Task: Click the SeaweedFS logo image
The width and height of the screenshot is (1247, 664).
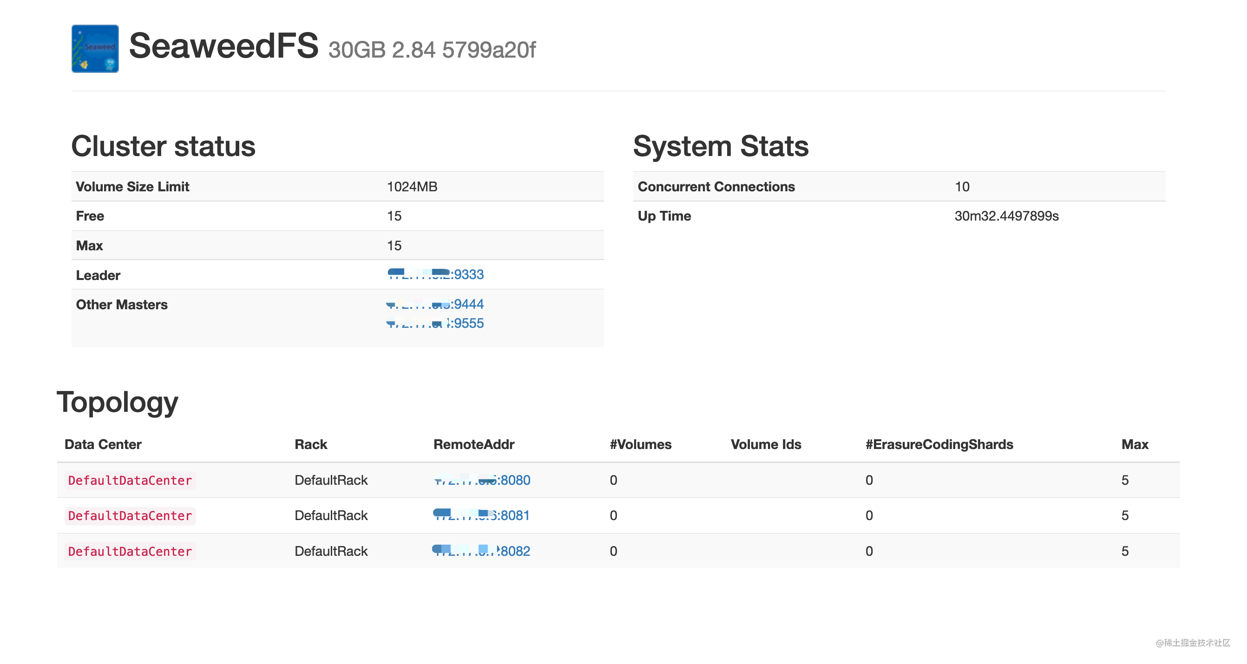Action: point(95,49)
